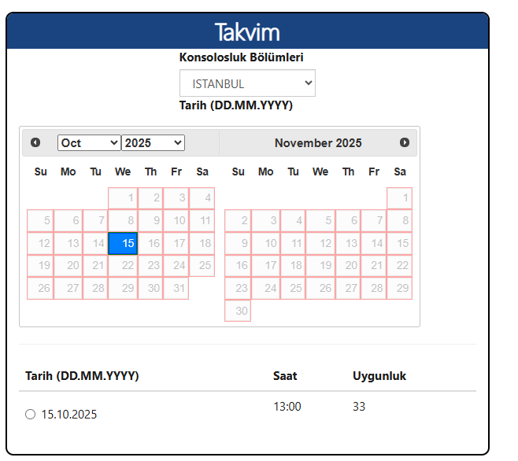Click November 19 in the calendar
This screenshot has height=461, width=518.
pyautogui.click(x=320, y=266)
